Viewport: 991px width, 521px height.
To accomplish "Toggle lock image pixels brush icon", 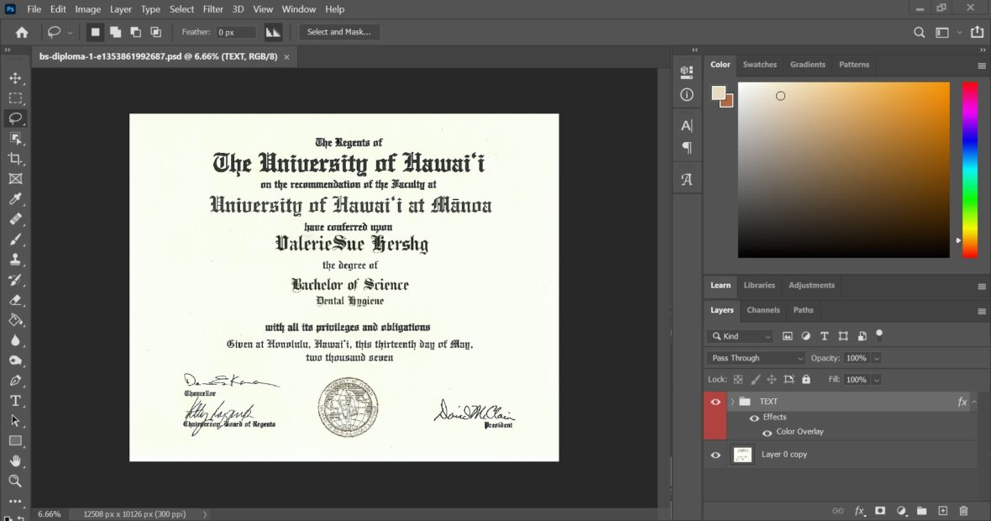I will pyautogui.click(x=755, y=379).
